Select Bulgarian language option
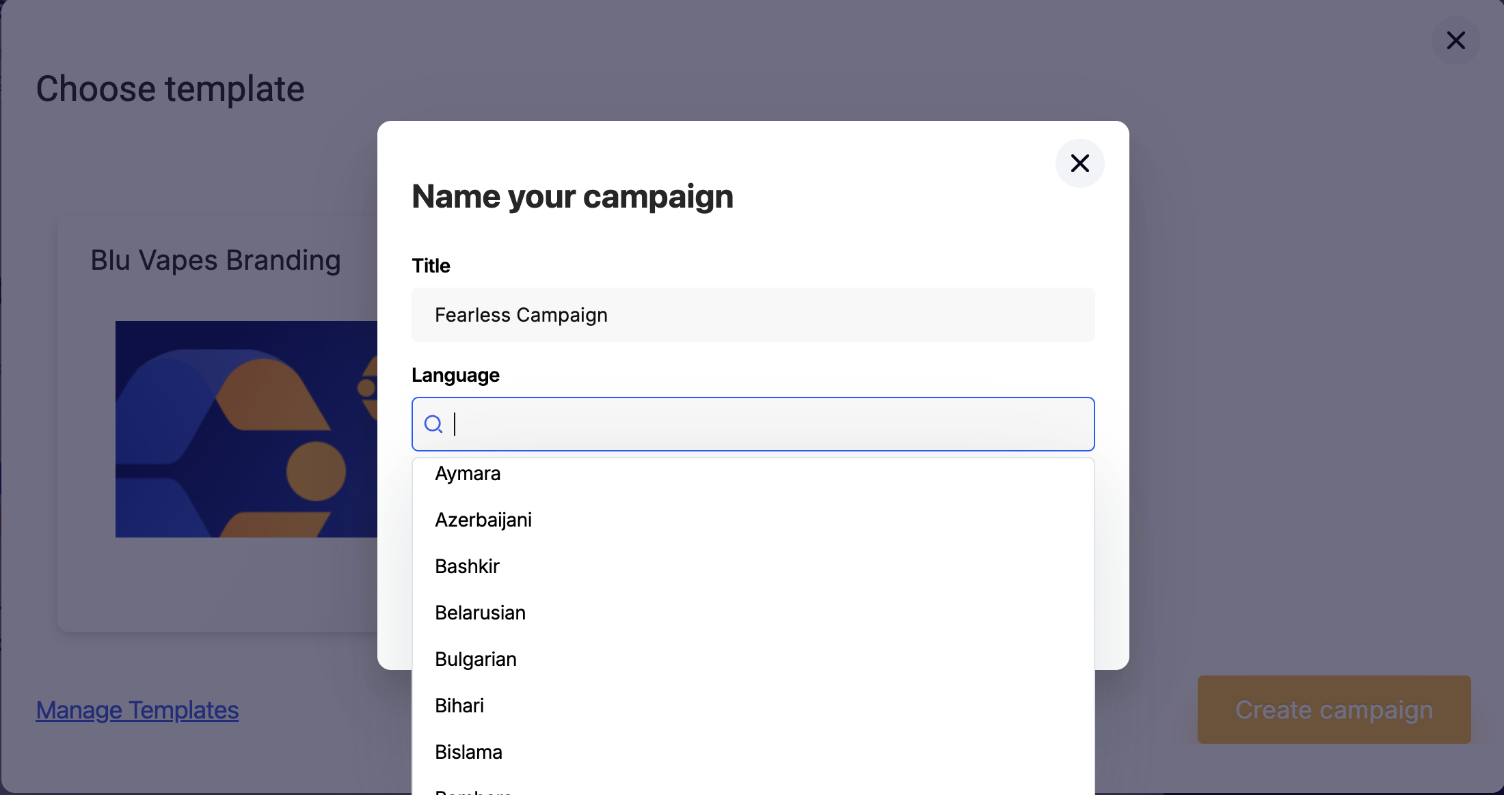Viewport: 1504px width, 795px height. 476,658
